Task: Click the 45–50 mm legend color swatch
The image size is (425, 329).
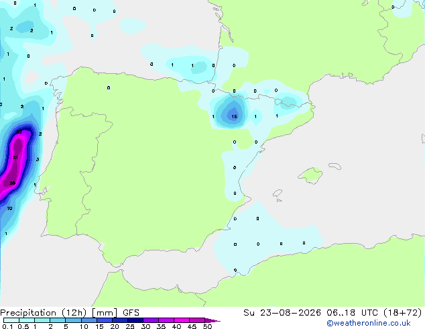Action: coord(197,320)
